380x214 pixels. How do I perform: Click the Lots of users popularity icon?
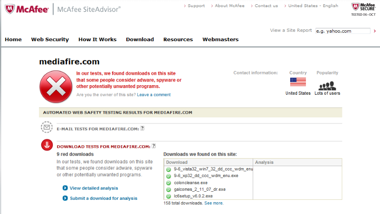pyautogui.click(x=327, y=85)
